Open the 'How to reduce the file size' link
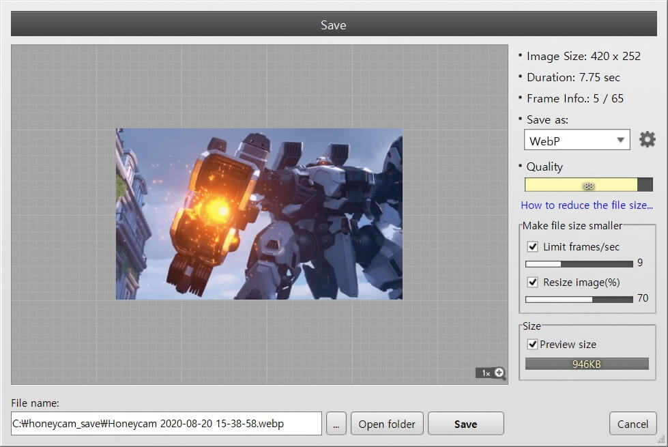Screen dimensions: 668x447 (587, 205)
